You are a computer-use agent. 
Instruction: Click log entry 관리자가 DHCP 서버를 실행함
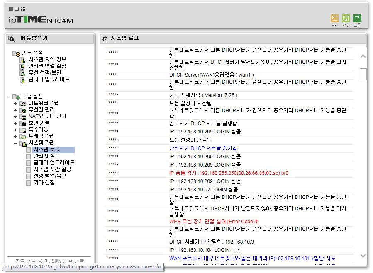pyautogui.click(x=203, y=123)
